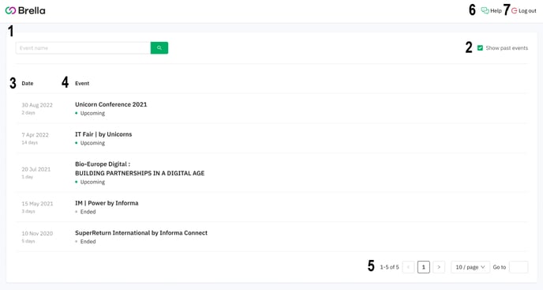Uncheck the Show past events checkbox
543x290 pixels.
click(480, 48)
